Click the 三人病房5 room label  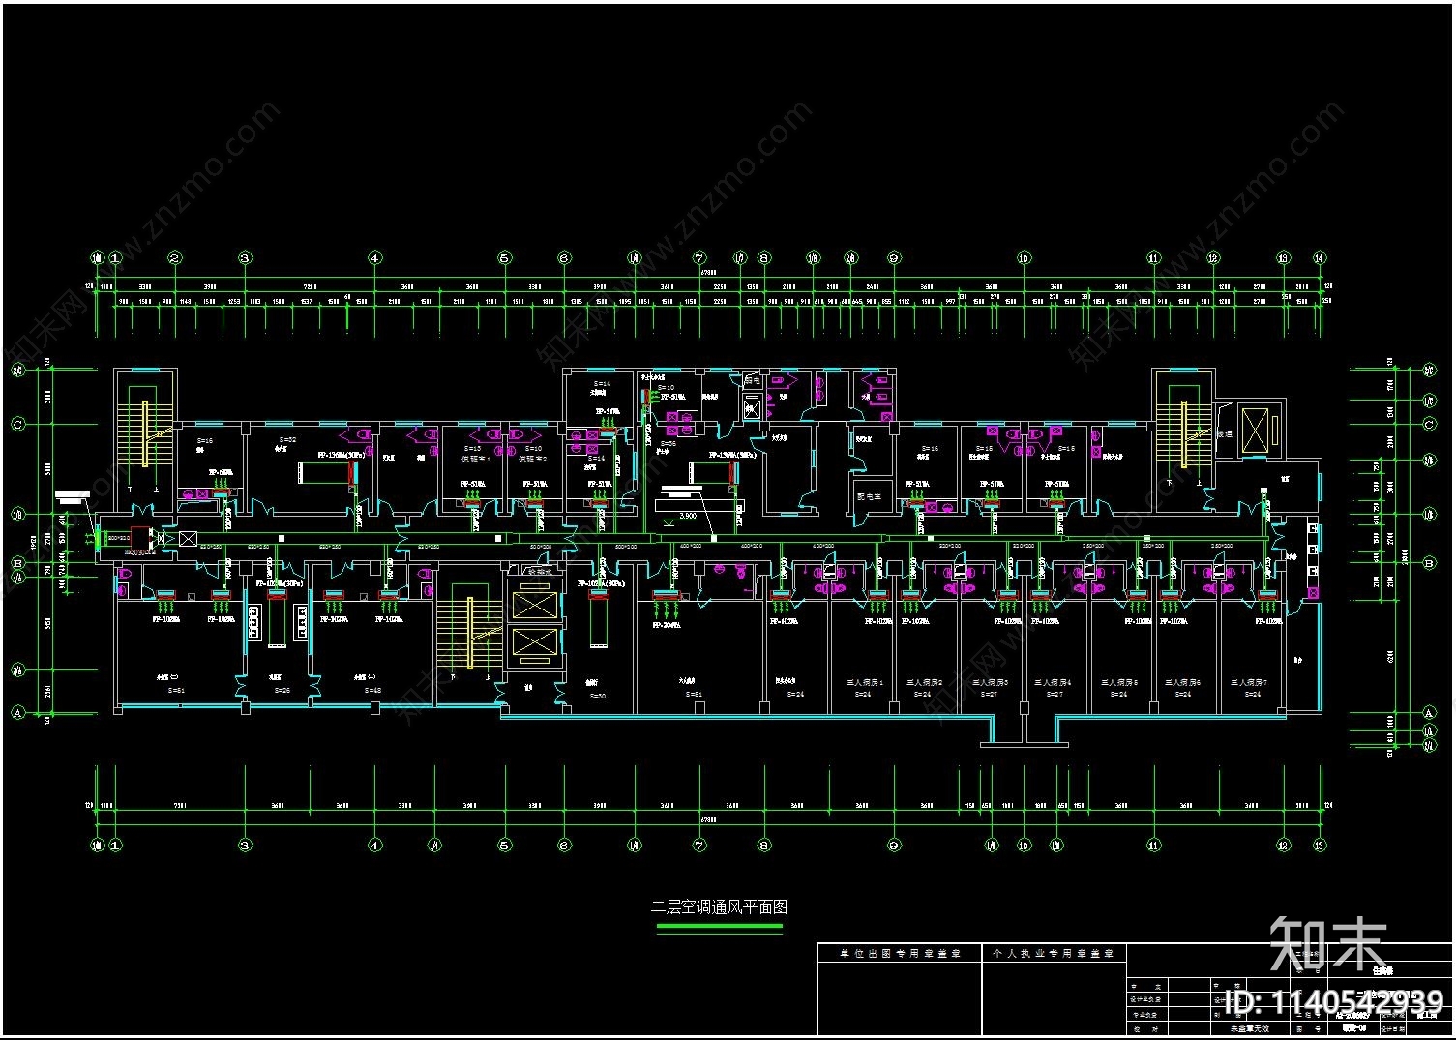point(1119,683)
